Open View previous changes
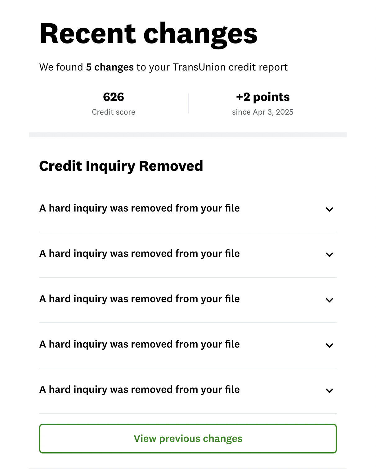 point(188,439)
